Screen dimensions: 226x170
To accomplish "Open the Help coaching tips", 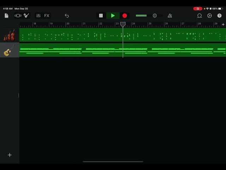I will 219,16.
